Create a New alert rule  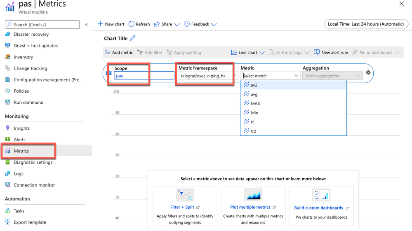tap(331, 52)
